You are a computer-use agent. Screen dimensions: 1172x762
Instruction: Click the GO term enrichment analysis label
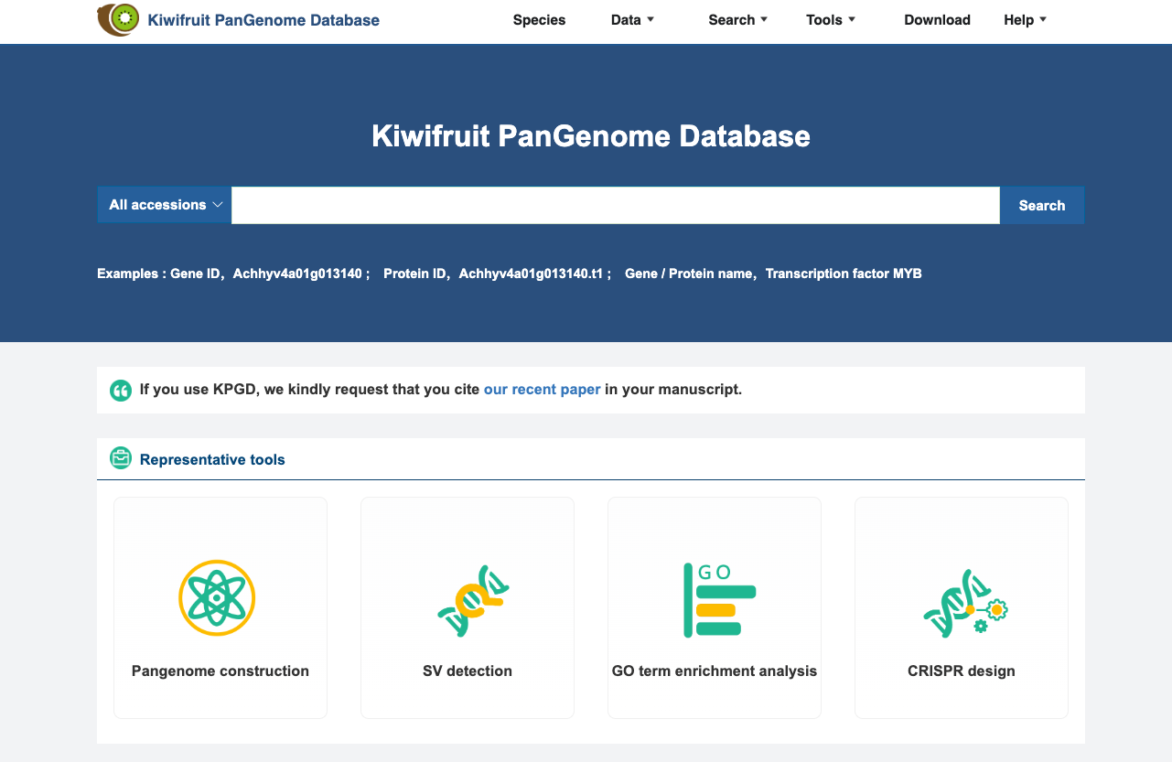(x=715, y=671)
